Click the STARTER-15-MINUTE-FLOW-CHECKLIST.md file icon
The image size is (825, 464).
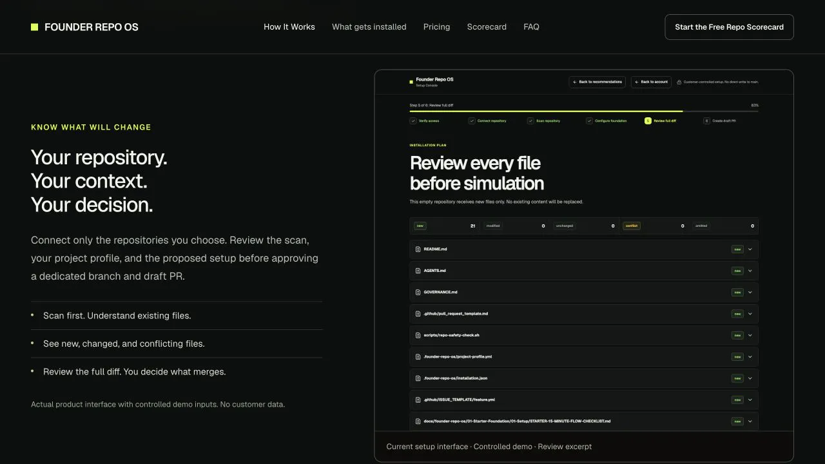[x=418, y=421]
